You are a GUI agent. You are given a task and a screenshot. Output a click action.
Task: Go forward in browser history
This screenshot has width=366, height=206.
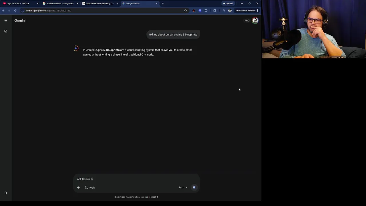(9, 11)
